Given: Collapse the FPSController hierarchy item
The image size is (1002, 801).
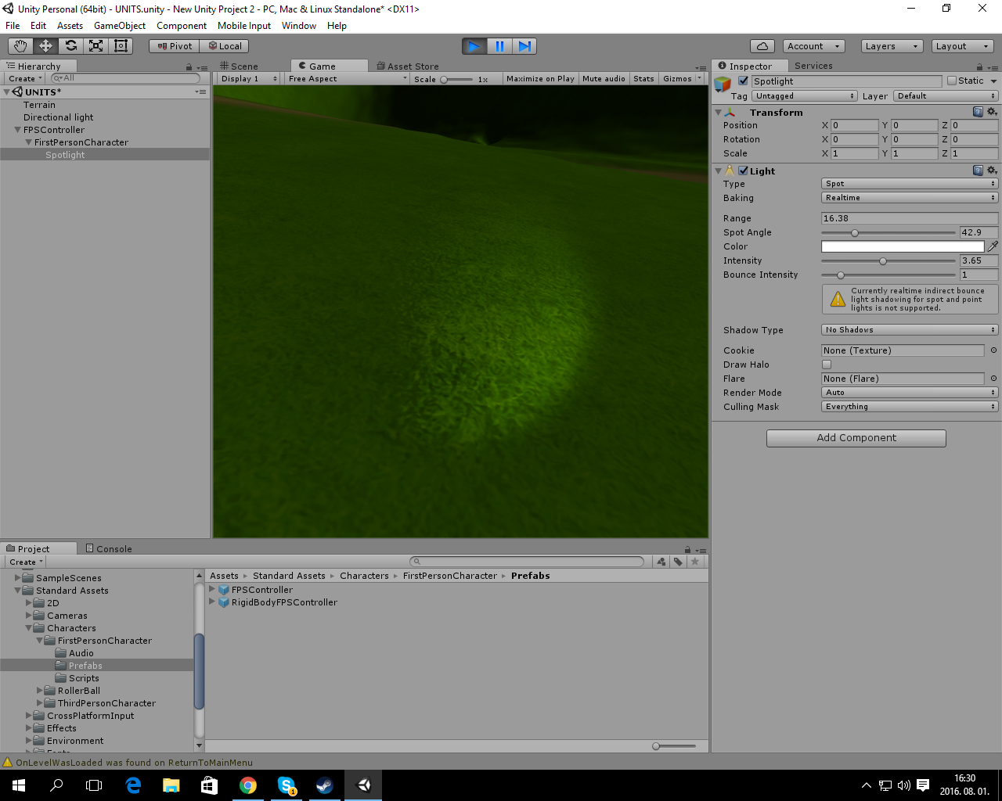Looking at the screenshot, I should (17, 130).
